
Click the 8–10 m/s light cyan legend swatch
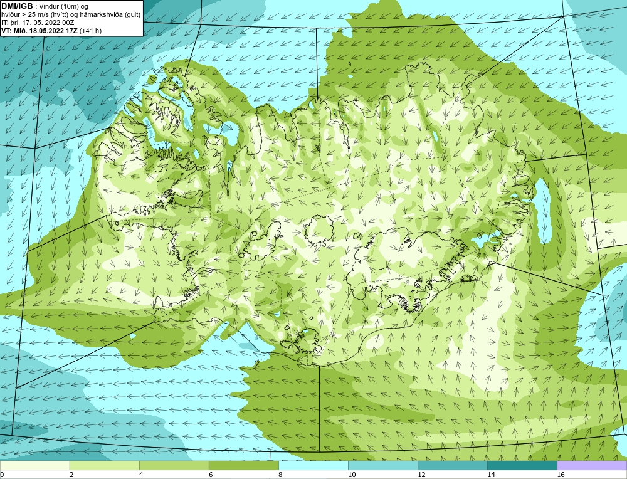tap(313, 465)
